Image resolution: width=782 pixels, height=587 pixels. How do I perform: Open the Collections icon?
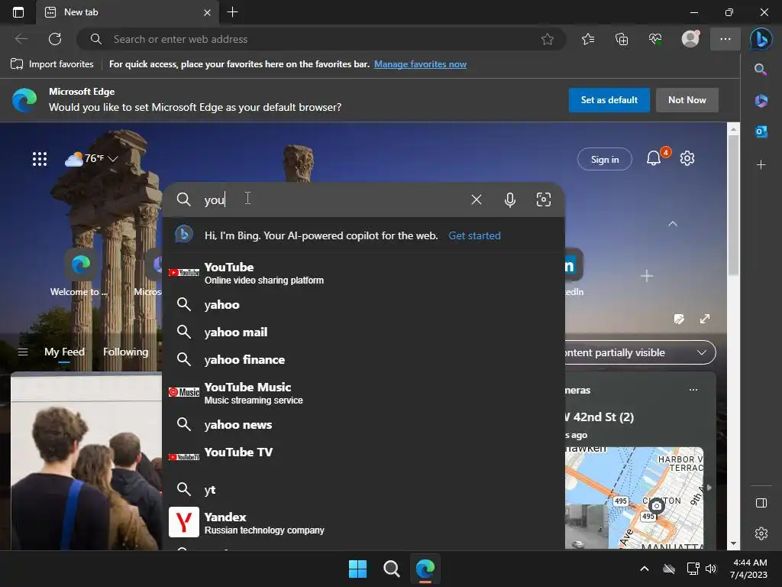(622, 39)
